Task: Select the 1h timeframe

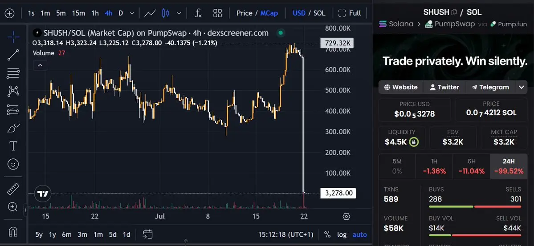Action: click(95, 13)
